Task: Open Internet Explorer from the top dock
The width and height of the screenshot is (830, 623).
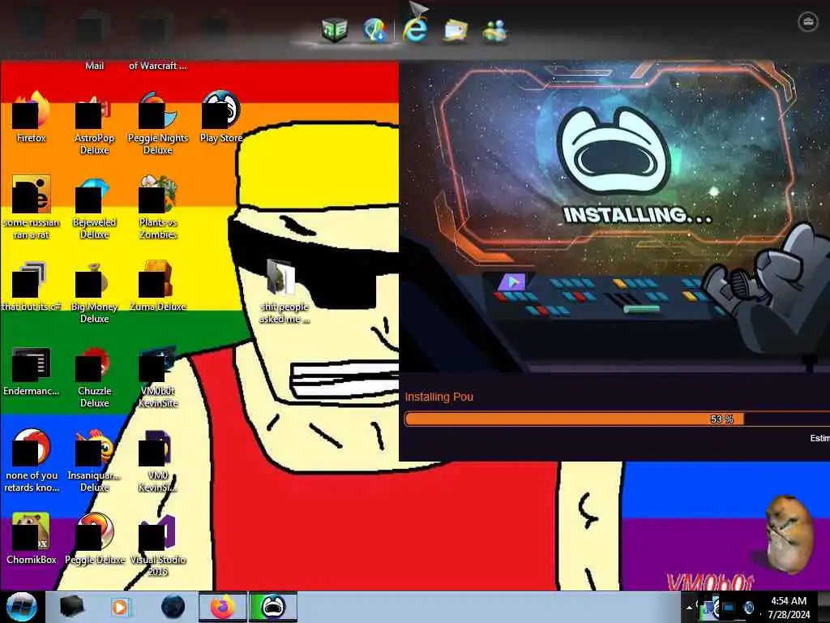Action: click(416, 28)
